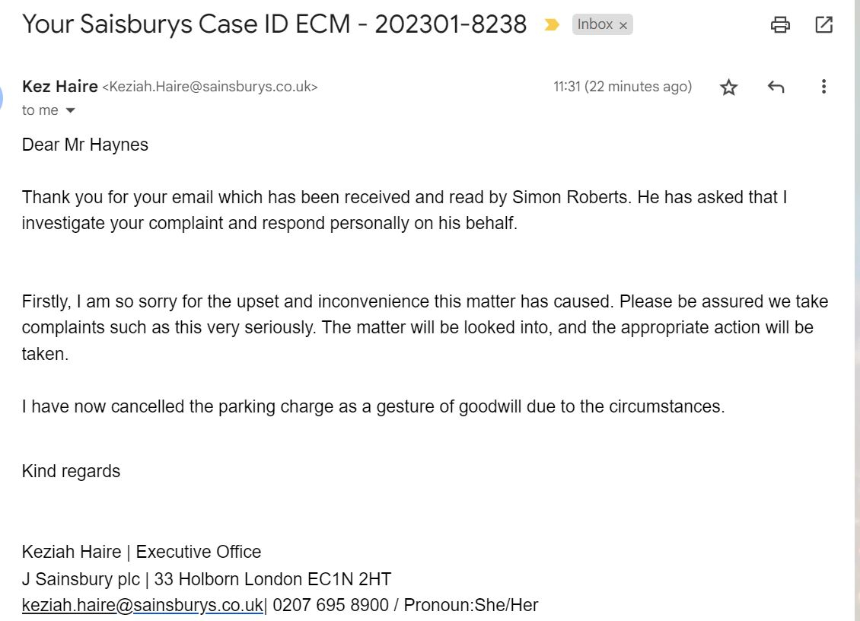Image resolution: width=860 pixels, height=621 pixels.
Task: Remove the Inbox label with the x
Action: click(x=623, y=25)
